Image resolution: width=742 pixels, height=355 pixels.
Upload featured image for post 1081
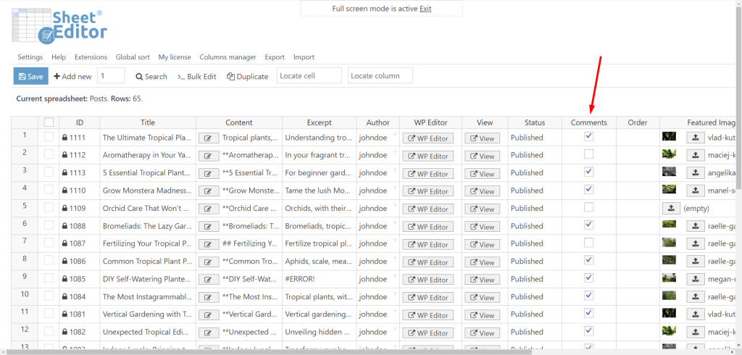(x=695, y=314)
